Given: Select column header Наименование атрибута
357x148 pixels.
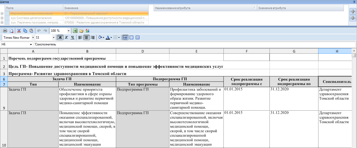Looking at the screenshot, I should [x=205, y=8].
